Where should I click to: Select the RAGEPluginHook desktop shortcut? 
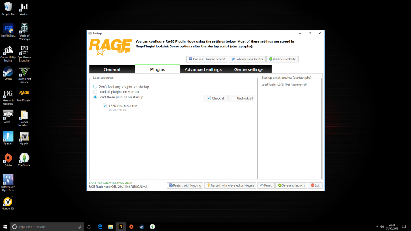(x=24, y=95)
